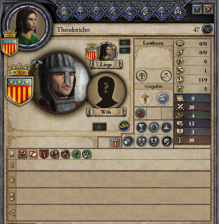
Task: Open the family tree icon
Action: tap(142, 76)
